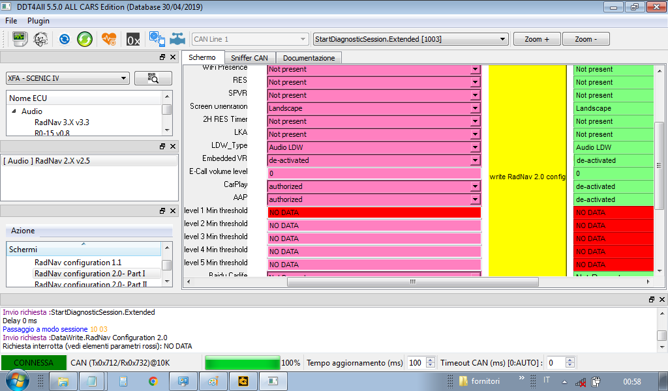Open the Plugin menu
The height and width of the screenshot is (391, 668).
[38, 20]
